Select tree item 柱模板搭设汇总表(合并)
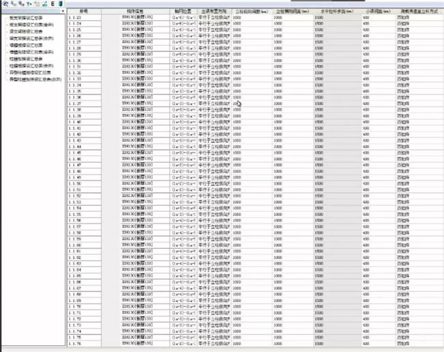 31,66
